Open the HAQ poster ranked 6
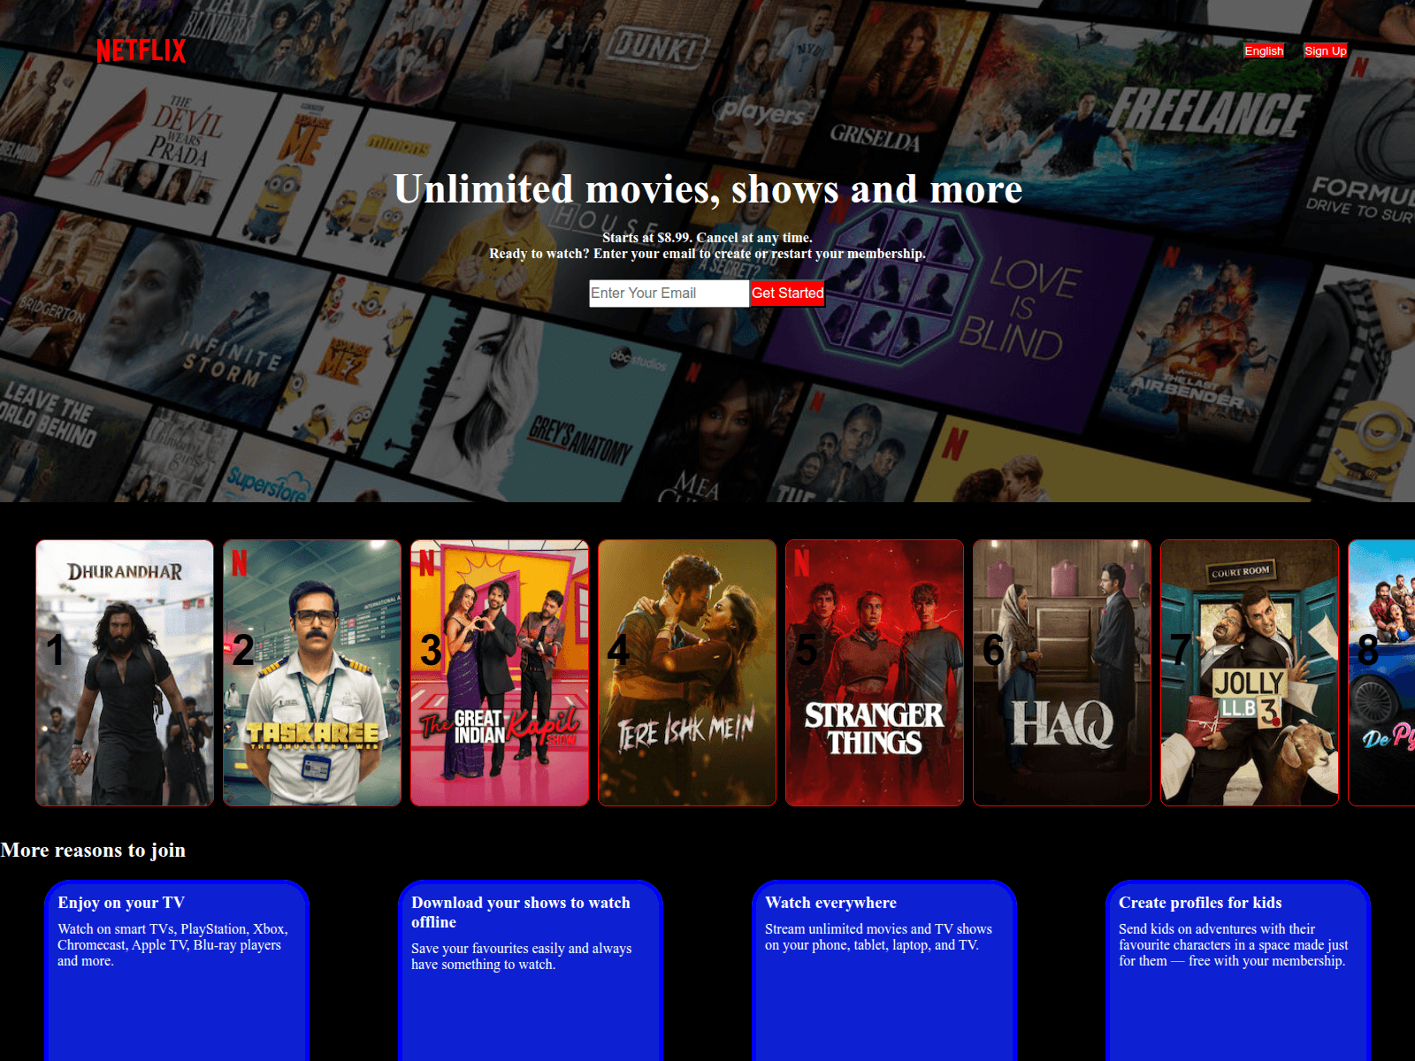Image resolution: width=1415 pixels, height=1061 pixels. pyautogui.click(x=1062, y=673)
